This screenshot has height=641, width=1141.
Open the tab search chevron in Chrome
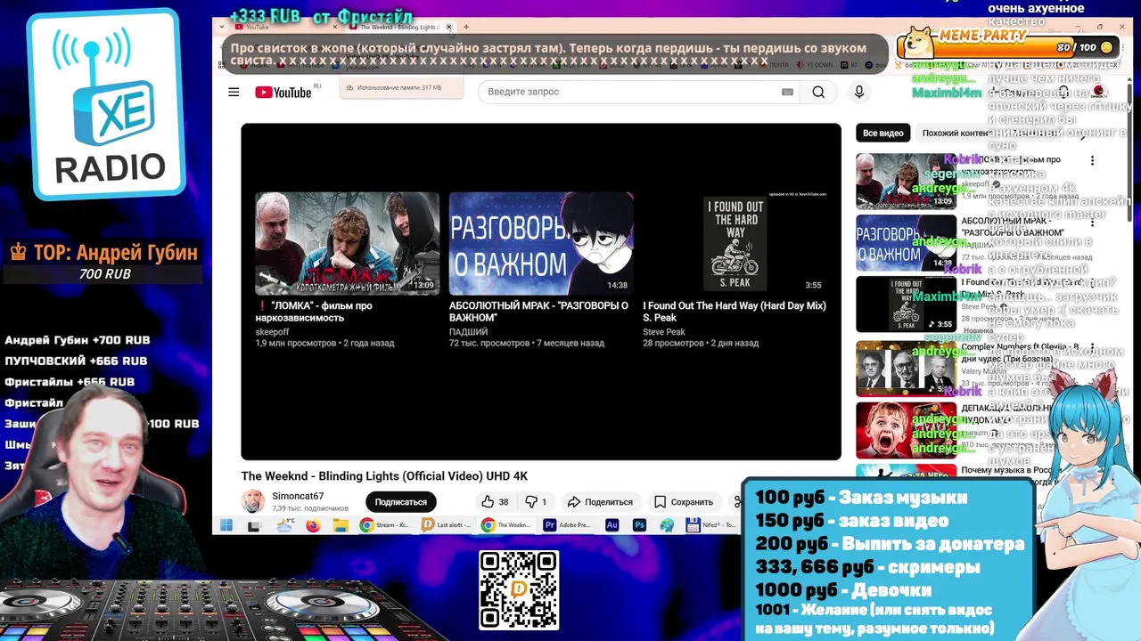tap(221, 27)
